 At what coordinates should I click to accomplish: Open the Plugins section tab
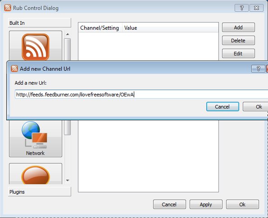(40, 192)
